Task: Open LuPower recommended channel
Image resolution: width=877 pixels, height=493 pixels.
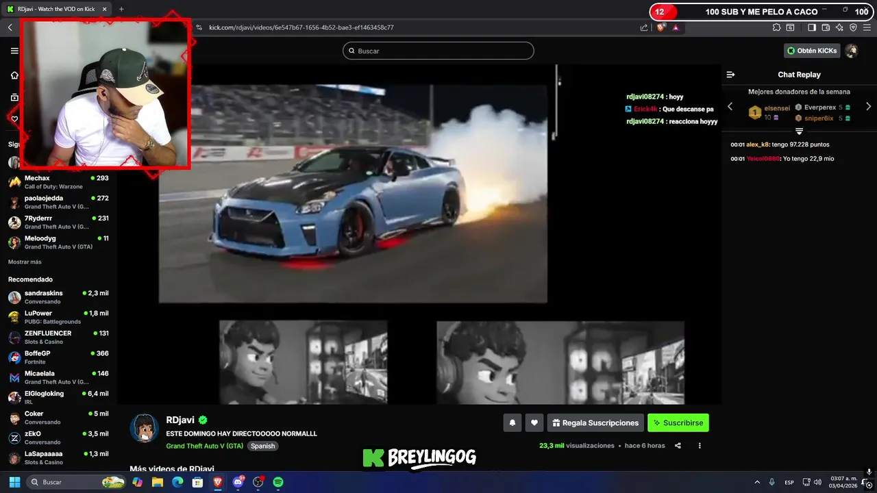Action: pyautogui.click(x=58, y=317)
